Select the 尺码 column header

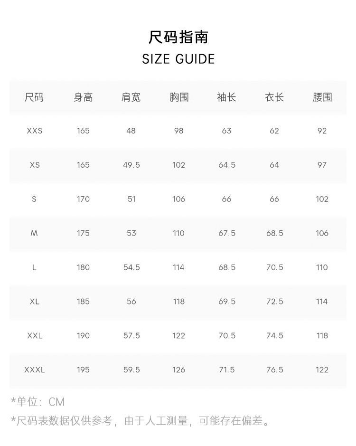click(34, 97)
